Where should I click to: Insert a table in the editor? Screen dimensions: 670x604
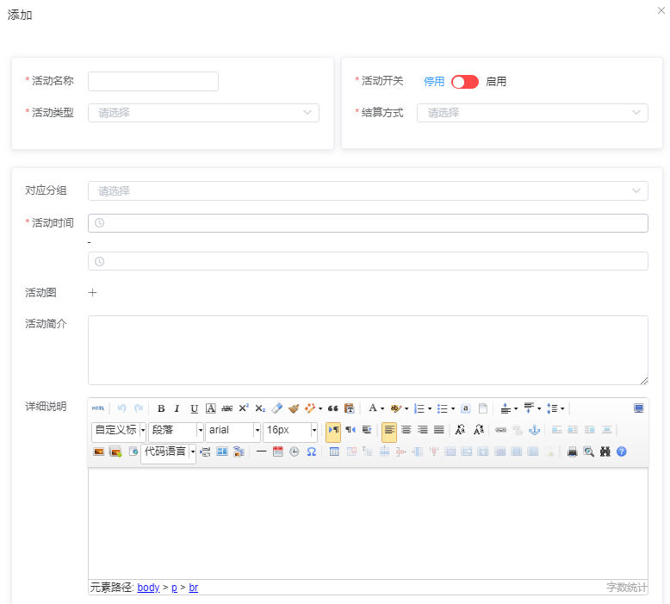pos(334,451)
